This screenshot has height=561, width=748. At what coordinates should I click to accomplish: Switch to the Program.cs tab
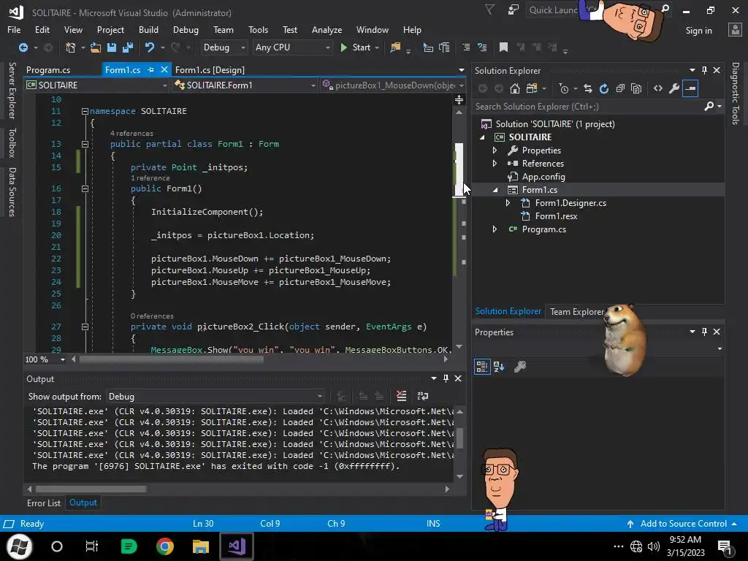click(x=48, y=69)
